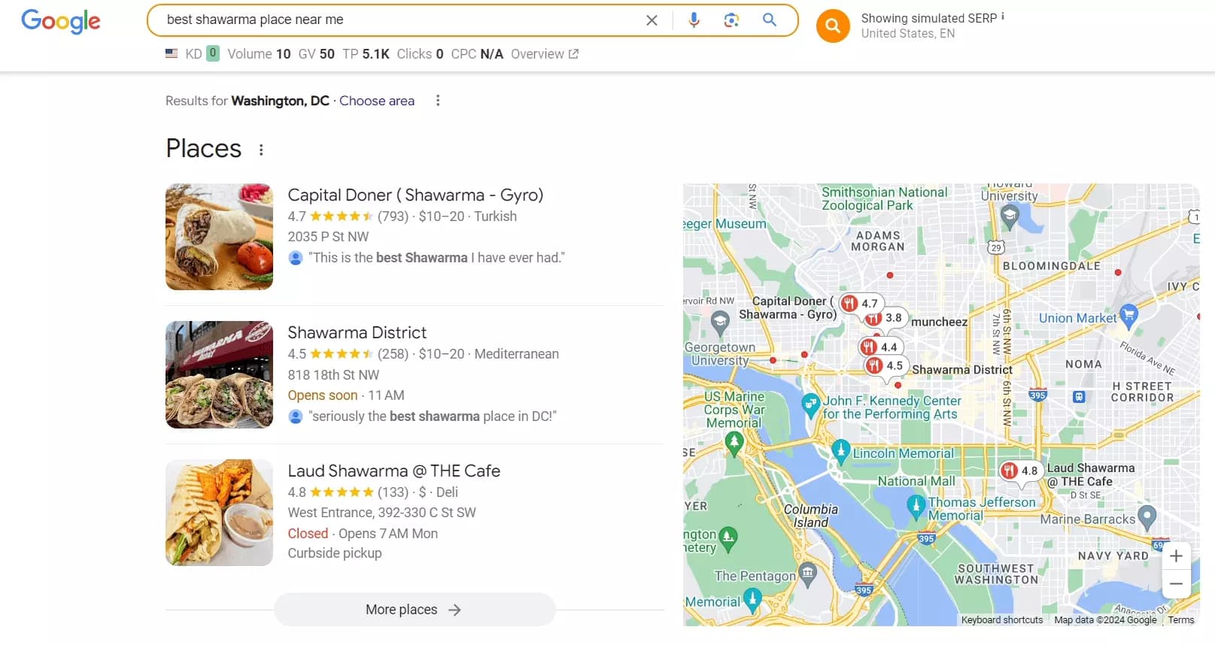The height and width of the screenshot is (645, 1215).
Task: Click the Pentagon map marker
Action: coord(807,574)
